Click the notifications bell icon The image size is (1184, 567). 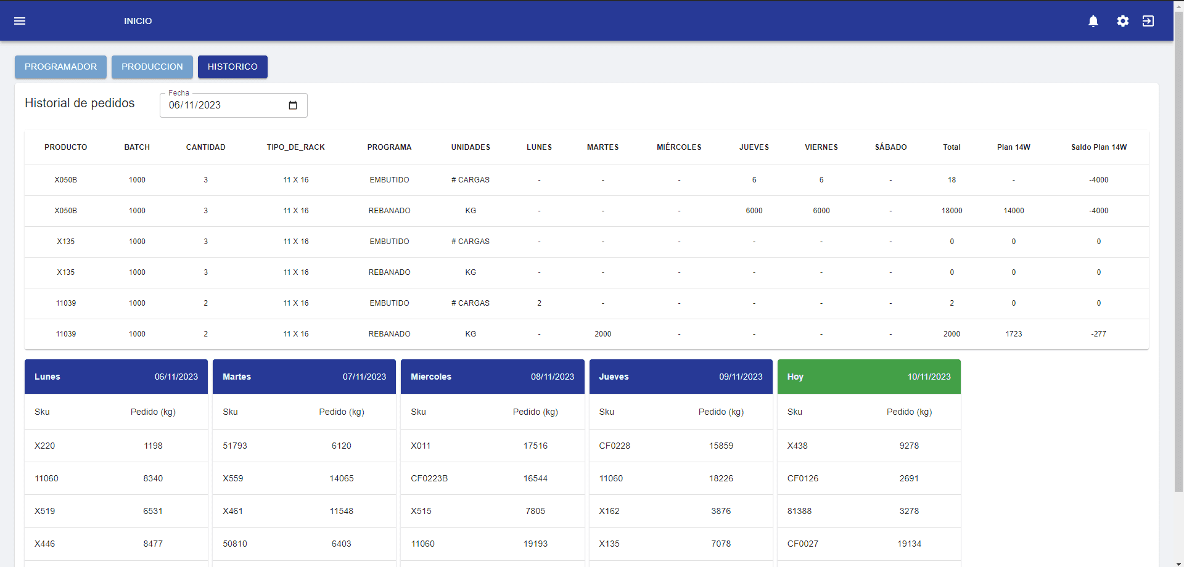1093,21
